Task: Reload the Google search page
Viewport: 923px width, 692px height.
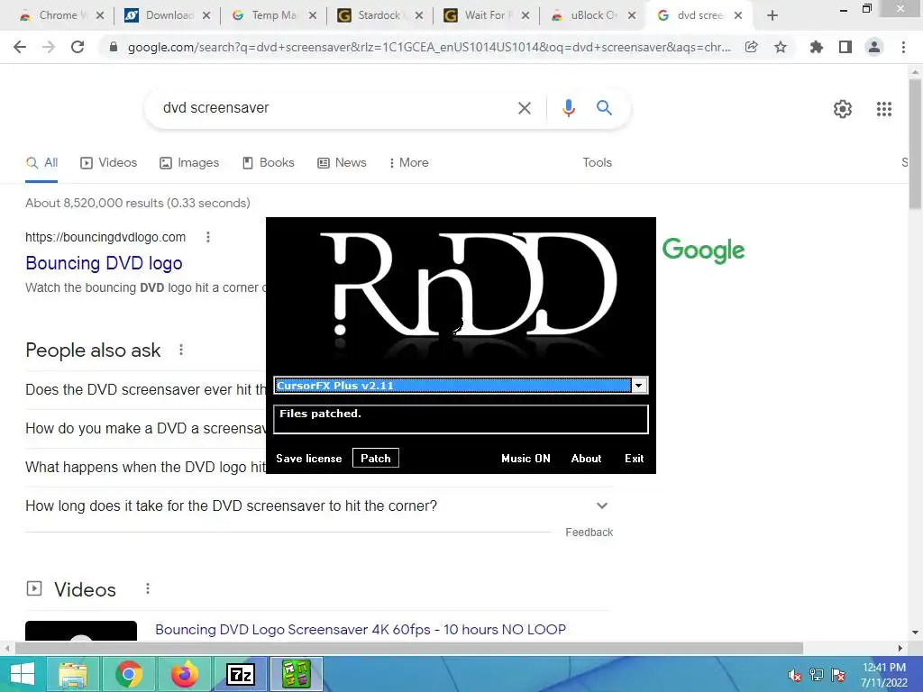Action: point(78,47)
